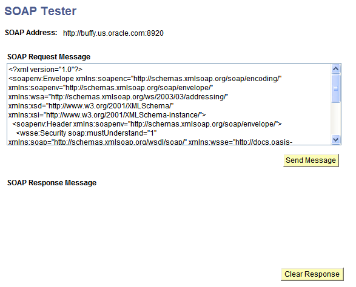Click the empty SOAP response area
The width and height of the screenshot is (356, 287).
(x=173, y=226)
